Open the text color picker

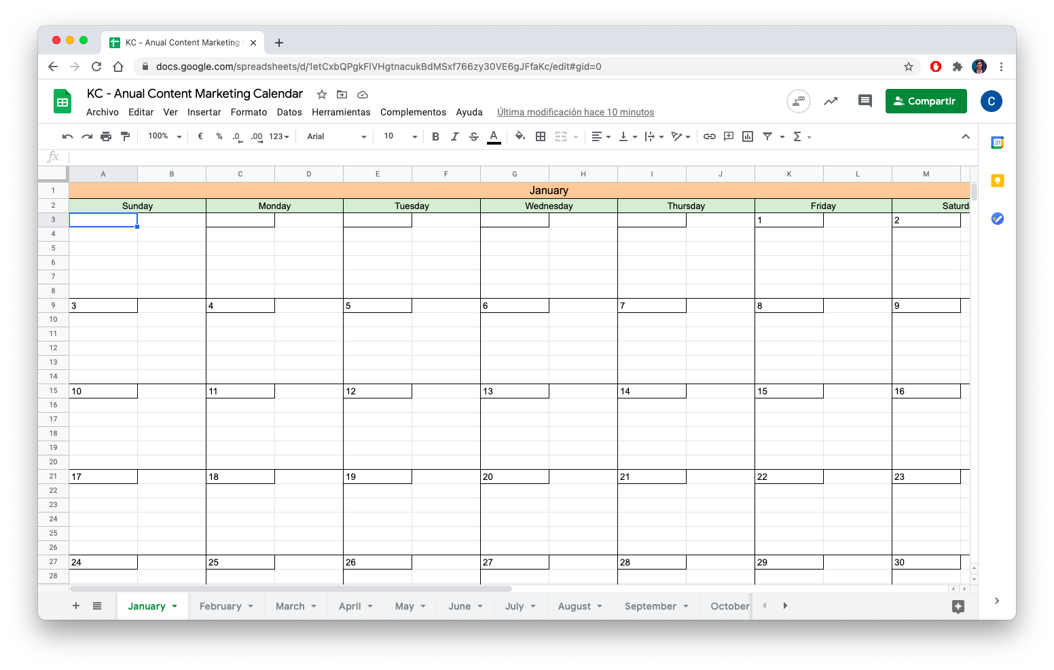tap(494, 136)
